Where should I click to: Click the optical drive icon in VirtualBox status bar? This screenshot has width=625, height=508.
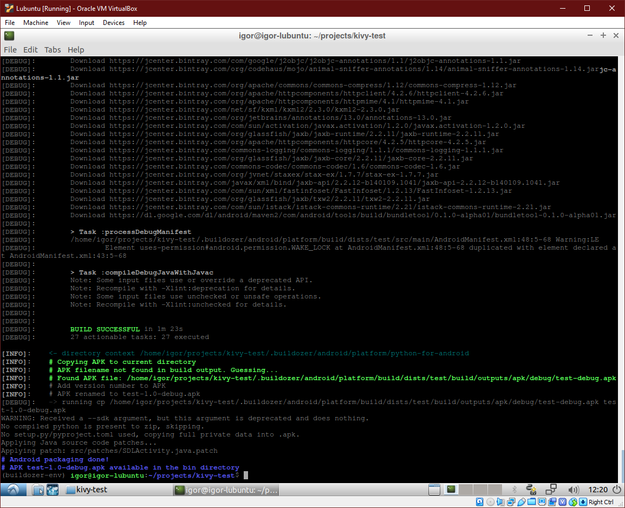490,502
